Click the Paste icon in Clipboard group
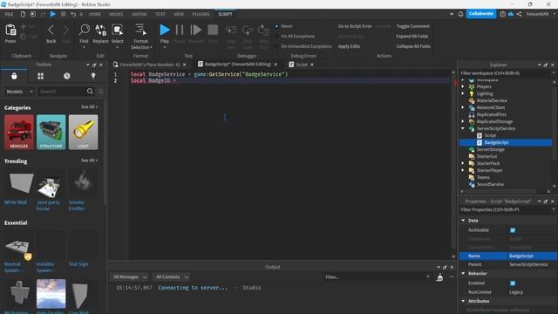Screen dimensions: 558x314 pos(10,31)
